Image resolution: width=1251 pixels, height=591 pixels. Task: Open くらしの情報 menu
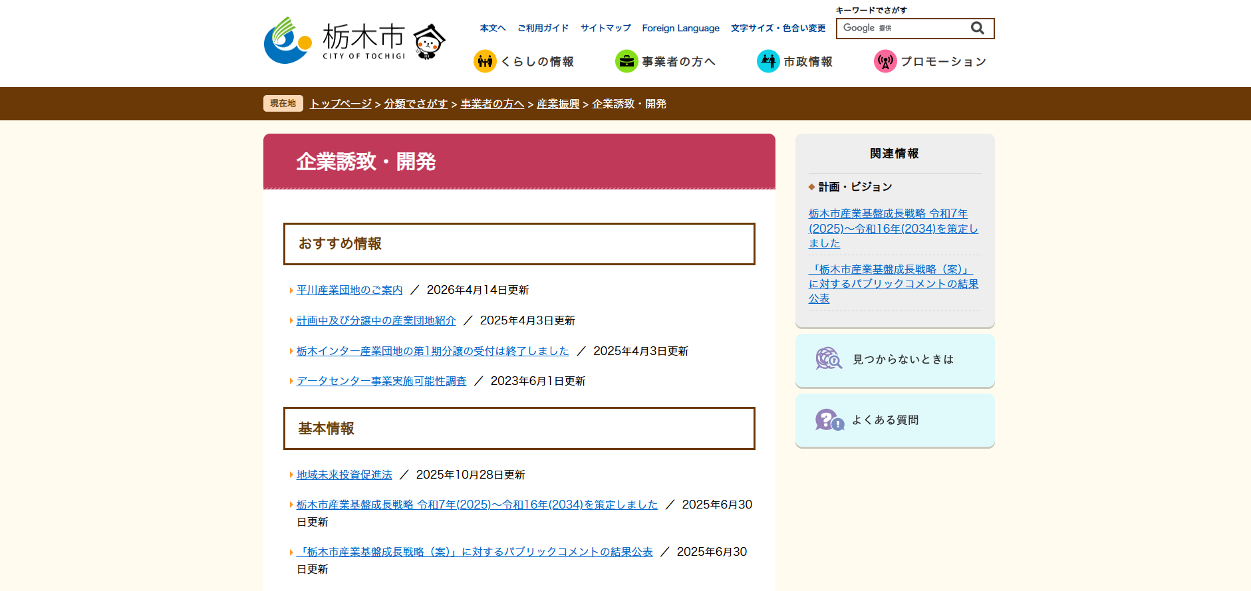[523, 61]
